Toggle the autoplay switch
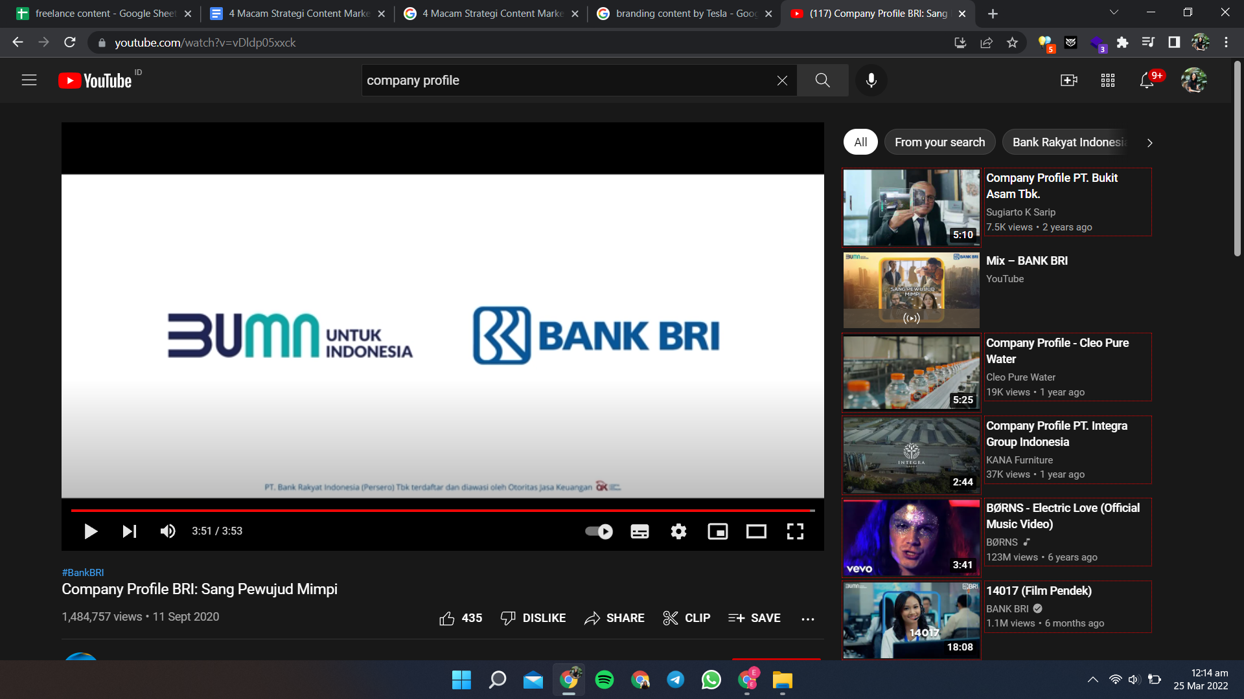Image resolution: width=1244 pixels, height=699 pixels. tap(599, 531)
